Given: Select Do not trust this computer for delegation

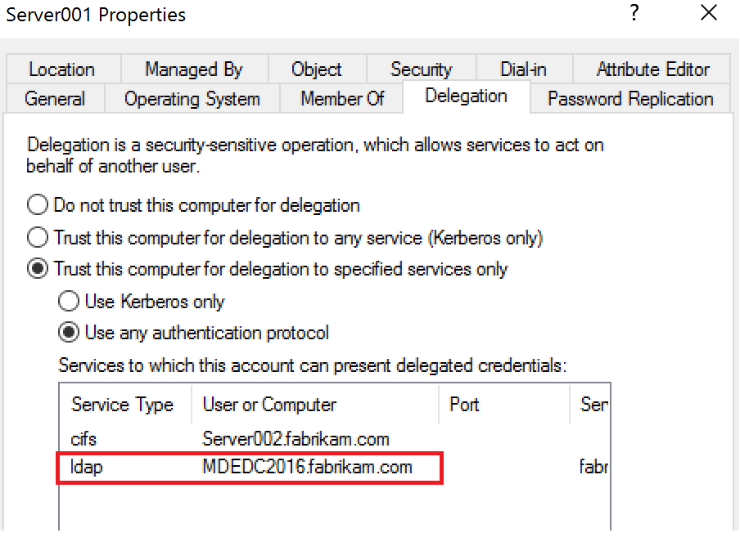Looking at the screenshot, I should pos(38,204).
